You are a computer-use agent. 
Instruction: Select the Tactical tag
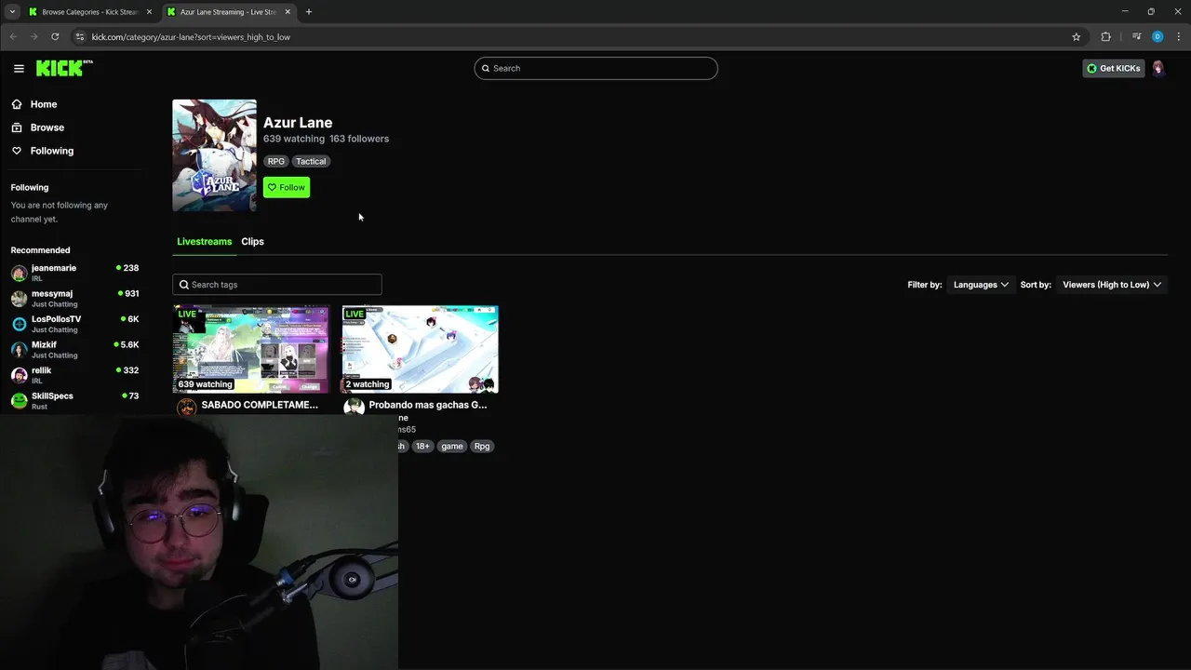coord(311,161)
